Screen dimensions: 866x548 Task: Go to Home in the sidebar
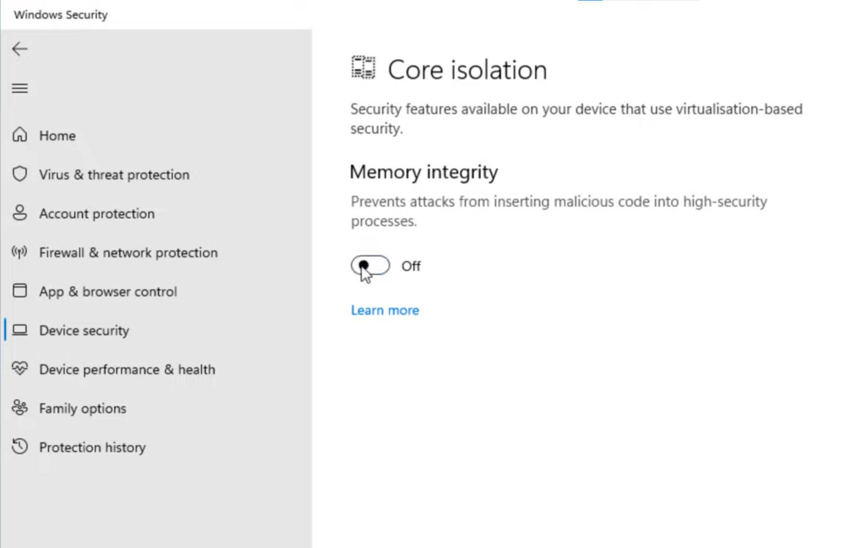click(57, 135)
